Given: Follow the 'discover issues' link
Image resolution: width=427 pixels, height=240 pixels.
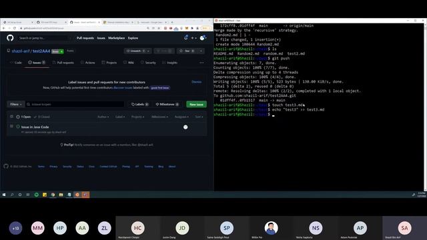Looking at the screenshot, I should point(123,87).
